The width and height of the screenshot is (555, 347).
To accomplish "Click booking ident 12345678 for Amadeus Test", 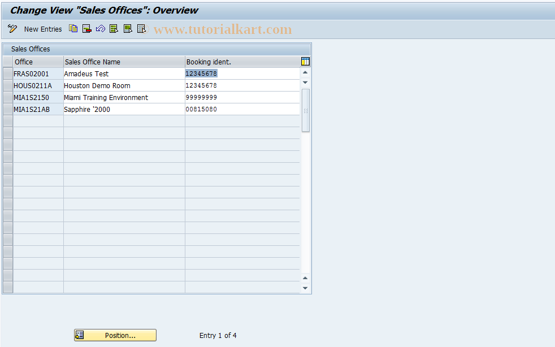I will point(242,73).
